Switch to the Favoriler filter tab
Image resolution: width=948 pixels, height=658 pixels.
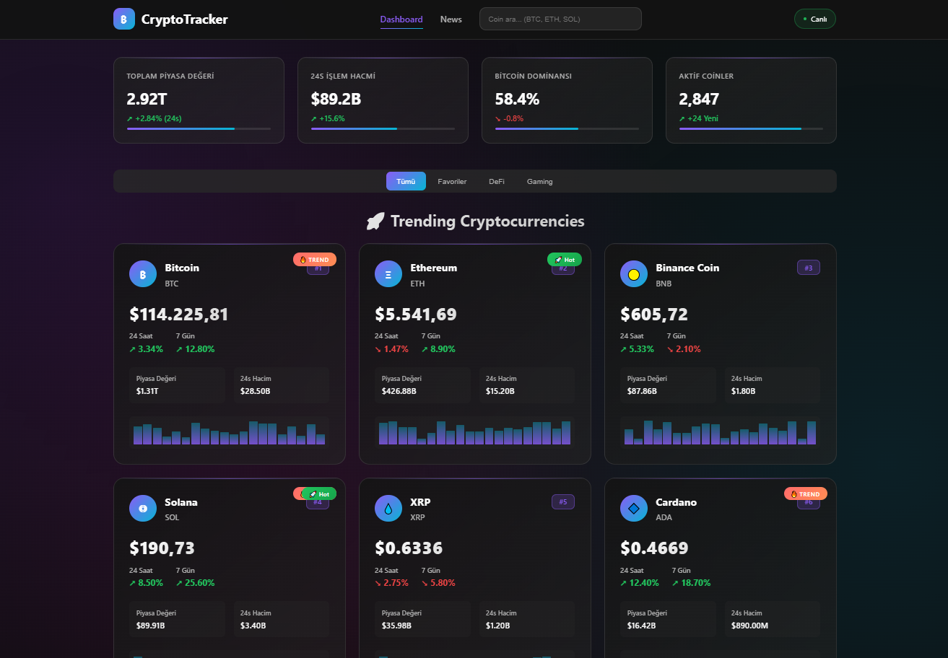[x=452, y=181]
